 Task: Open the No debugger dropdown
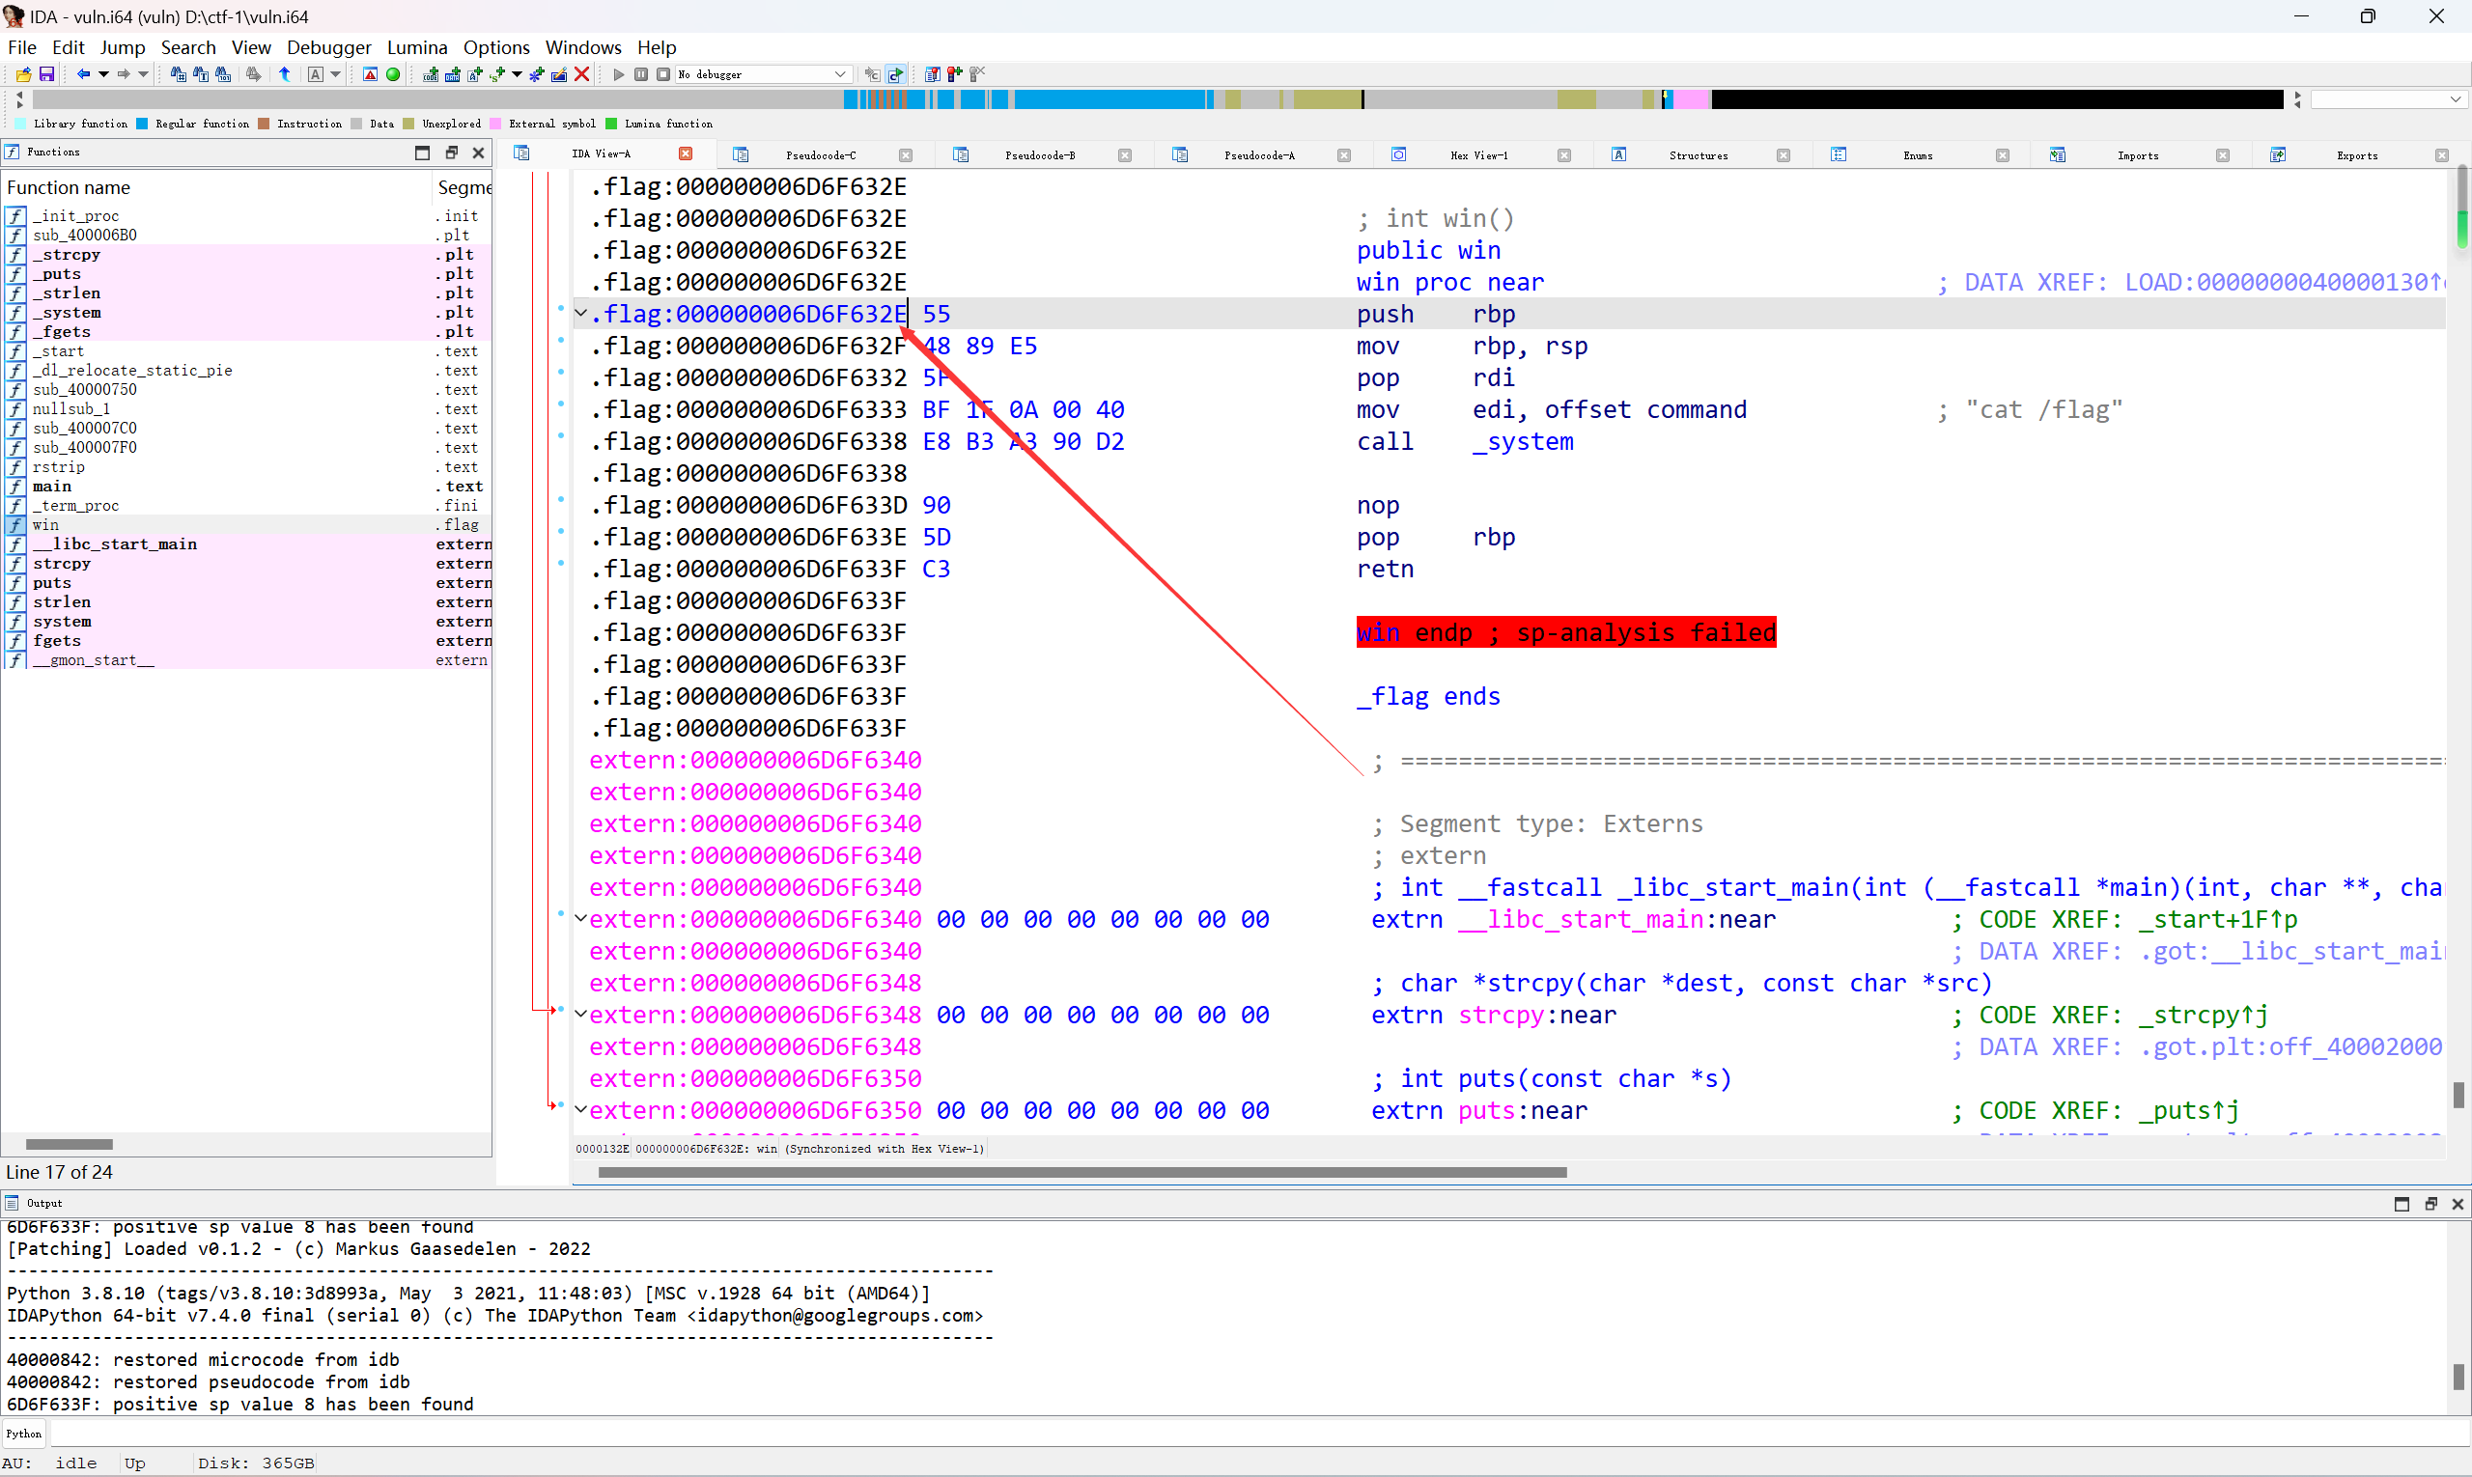click(839, 74)
